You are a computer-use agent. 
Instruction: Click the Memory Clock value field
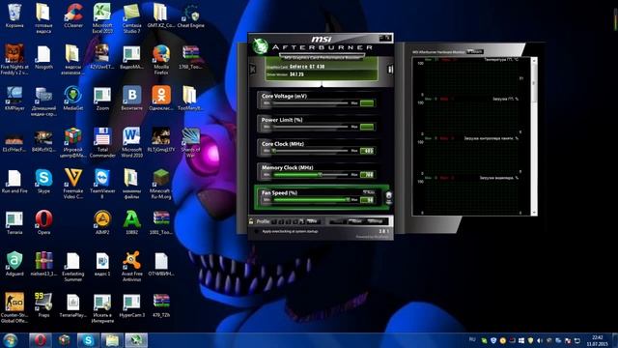tap(367, 174)
